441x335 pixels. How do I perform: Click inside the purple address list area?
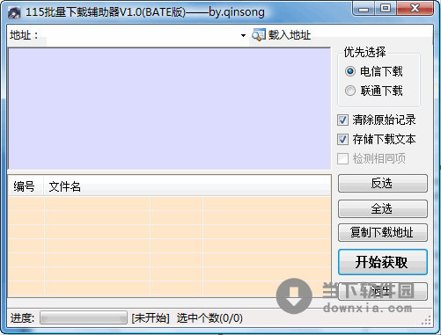click(170, 108)
